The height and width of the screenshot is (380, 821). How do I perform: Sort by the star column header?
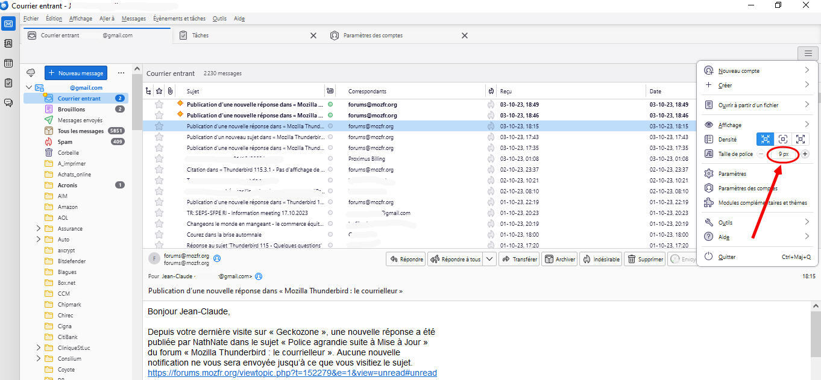click(159, 92)
